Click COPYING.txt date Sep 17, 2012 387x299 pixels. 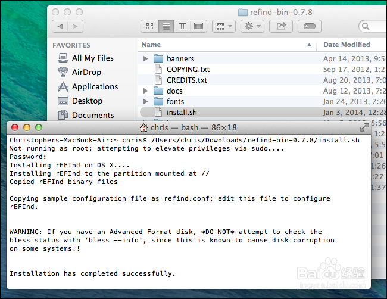tap(355, 69)
